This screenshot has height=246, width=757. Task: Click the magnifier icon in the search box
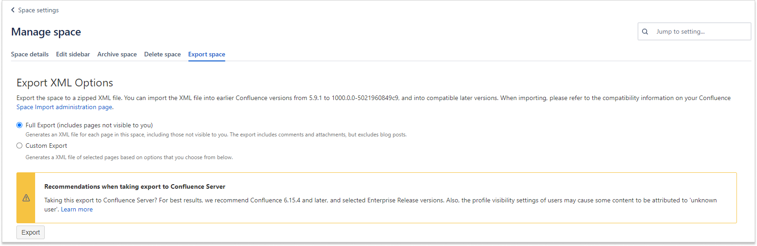645,31
